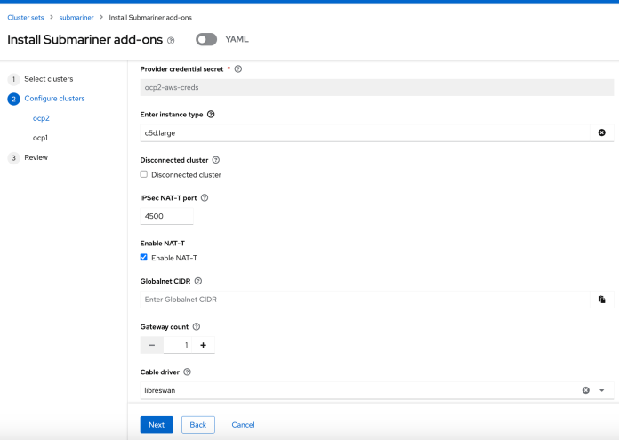The width and height of the screenshot is (619, 440).
Task: Click paste icon in Globalnet CIDR field
Action: (x=601, y=300)
